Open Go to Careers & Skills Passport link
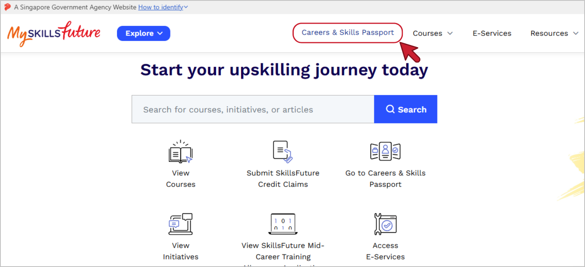Viewport: 585px width, 267px height. (385, 179)
